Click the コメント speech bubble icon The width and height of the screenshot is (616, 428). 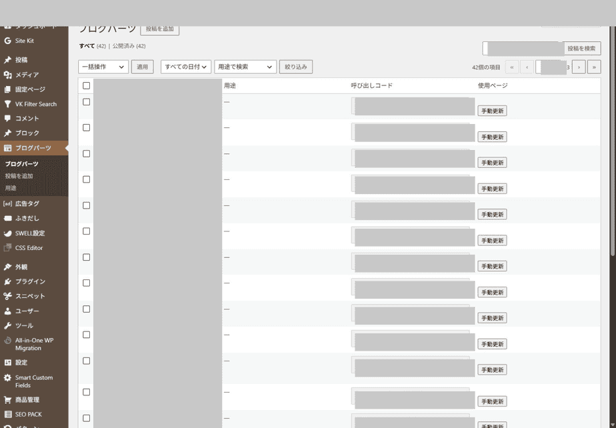7,118
